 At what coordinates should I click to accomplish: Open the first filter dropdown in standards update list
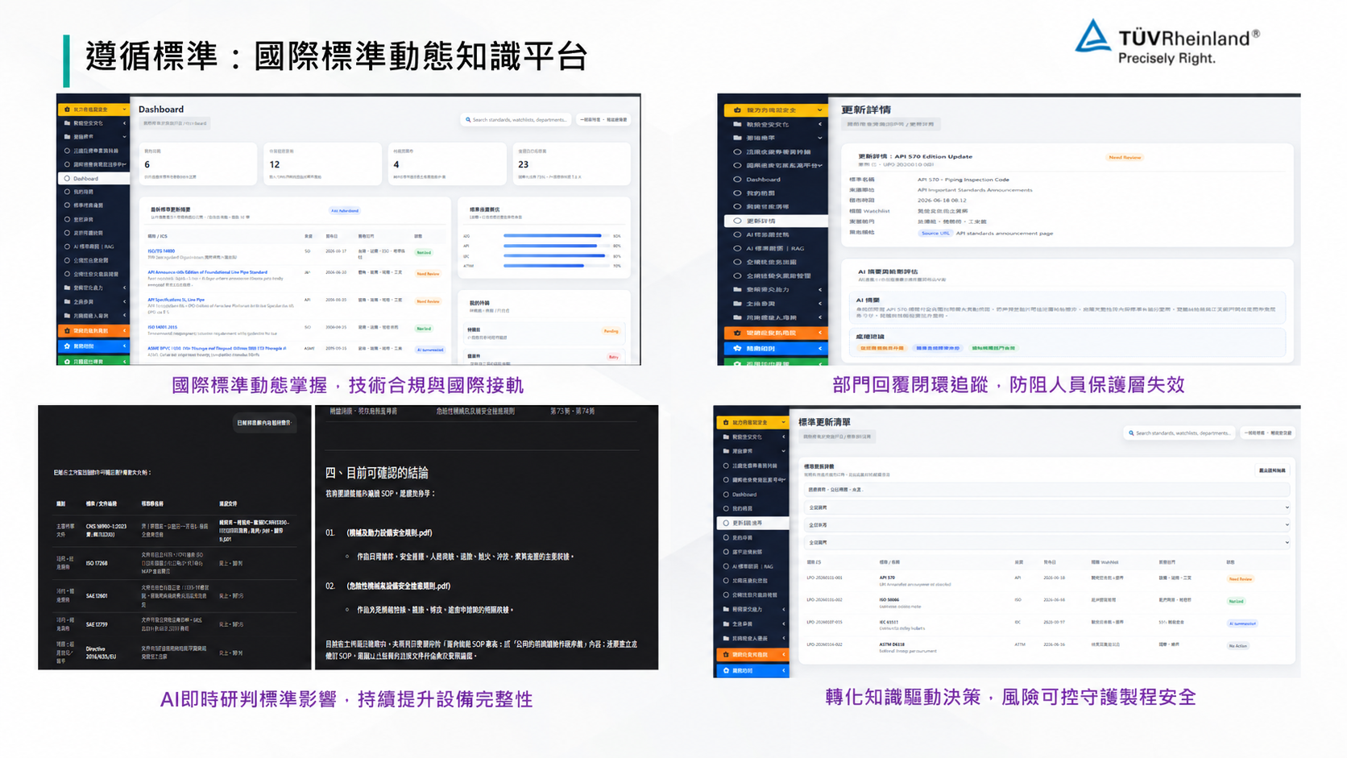point(1047,507)
